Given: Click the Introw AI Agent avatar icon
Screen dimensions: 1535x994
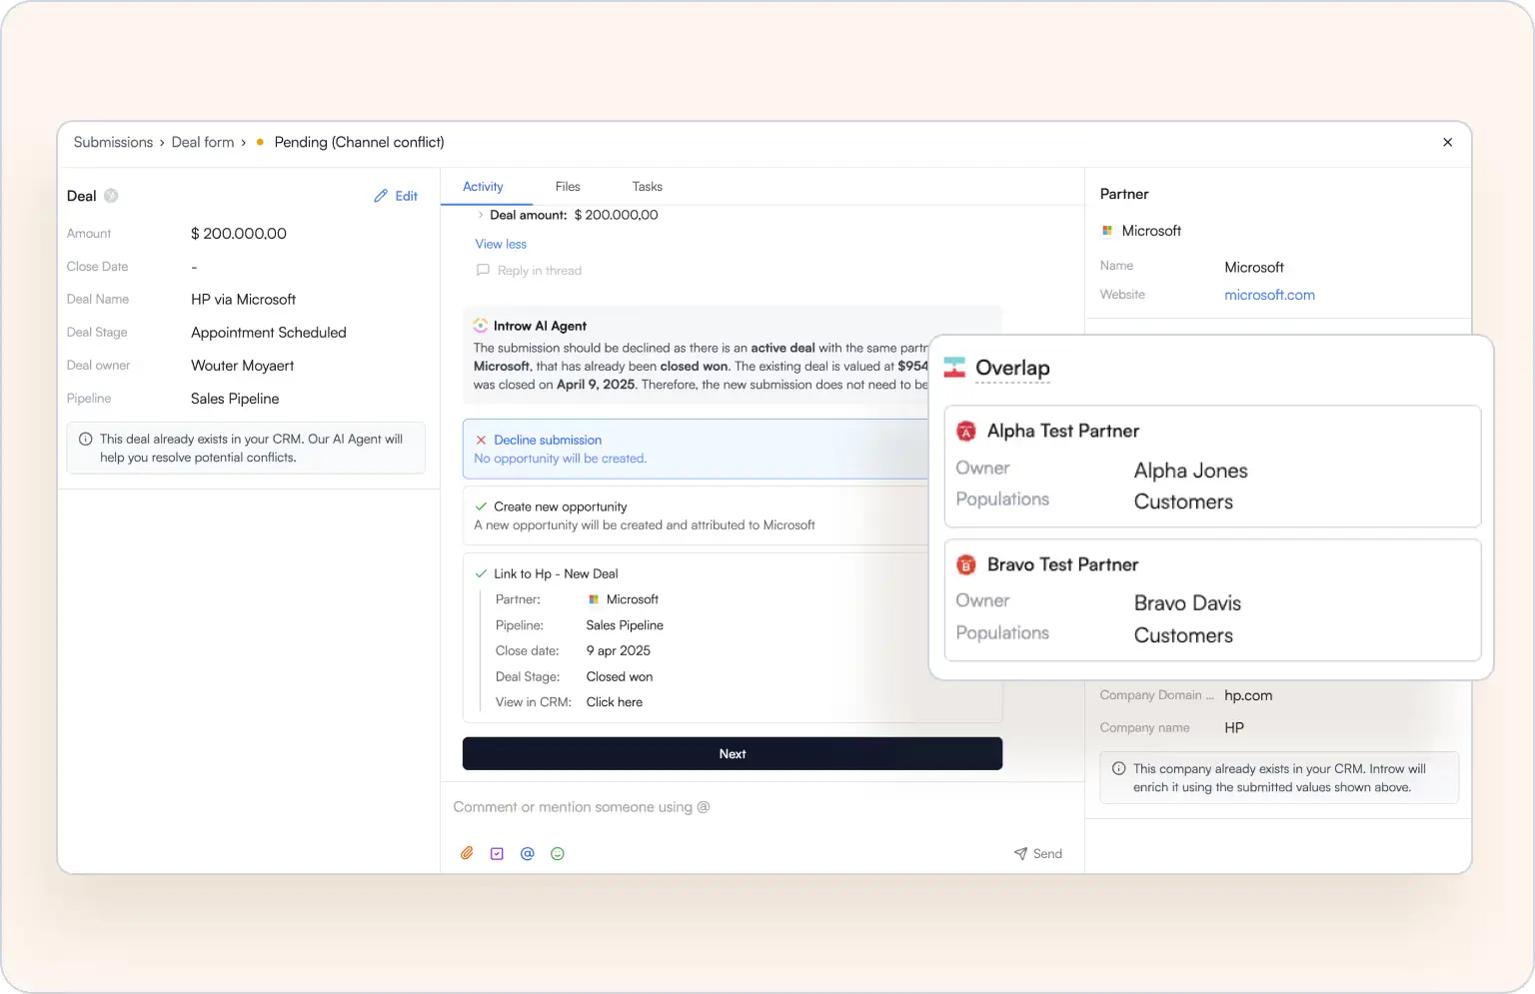Looking at the screenshot, I should 481,326.
